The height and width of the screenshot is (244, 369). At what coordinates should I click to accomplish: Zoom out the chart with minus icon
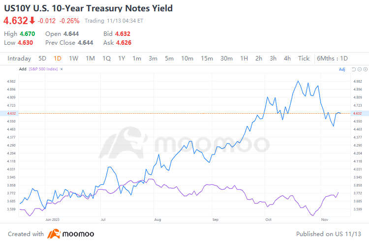click(359, 69)
